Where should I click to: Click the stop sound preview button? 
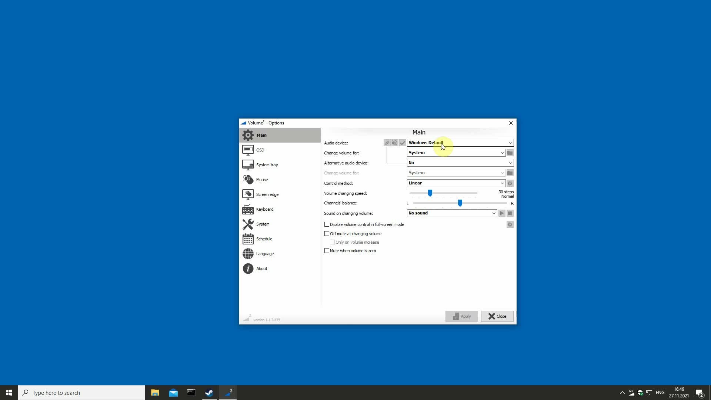pos(510,213)
